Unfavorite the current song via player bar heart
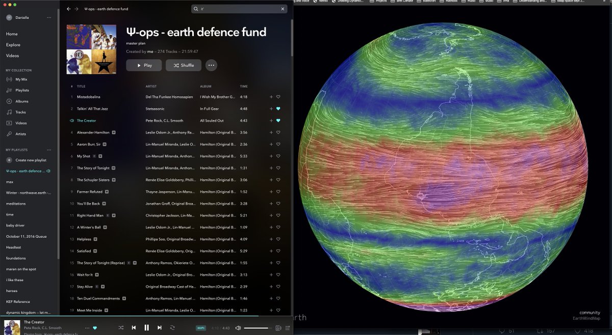Viewport: 612px width, 335px height. (95, 328)
